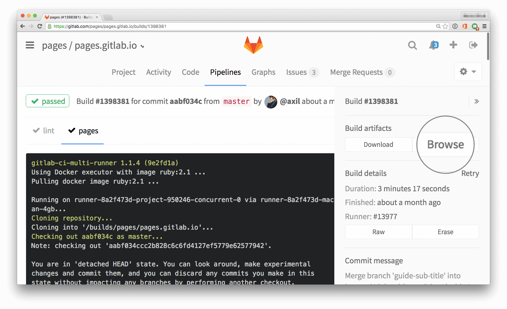Click the GitLab fox logo
Viewport: 507px width, 309px height.
(253, 45)
